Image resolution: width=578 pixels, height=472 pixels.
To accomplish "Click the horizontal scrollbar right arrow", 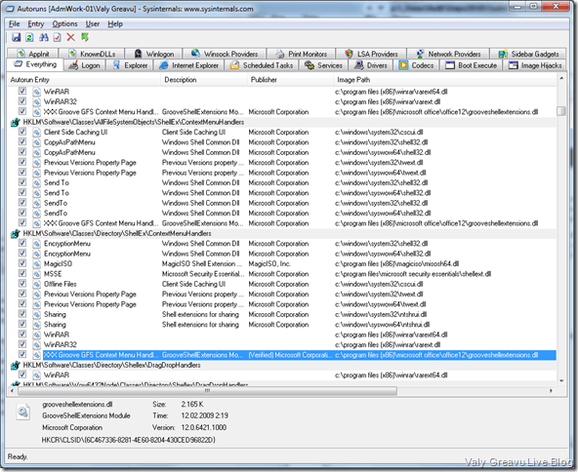I will [551, 391].
